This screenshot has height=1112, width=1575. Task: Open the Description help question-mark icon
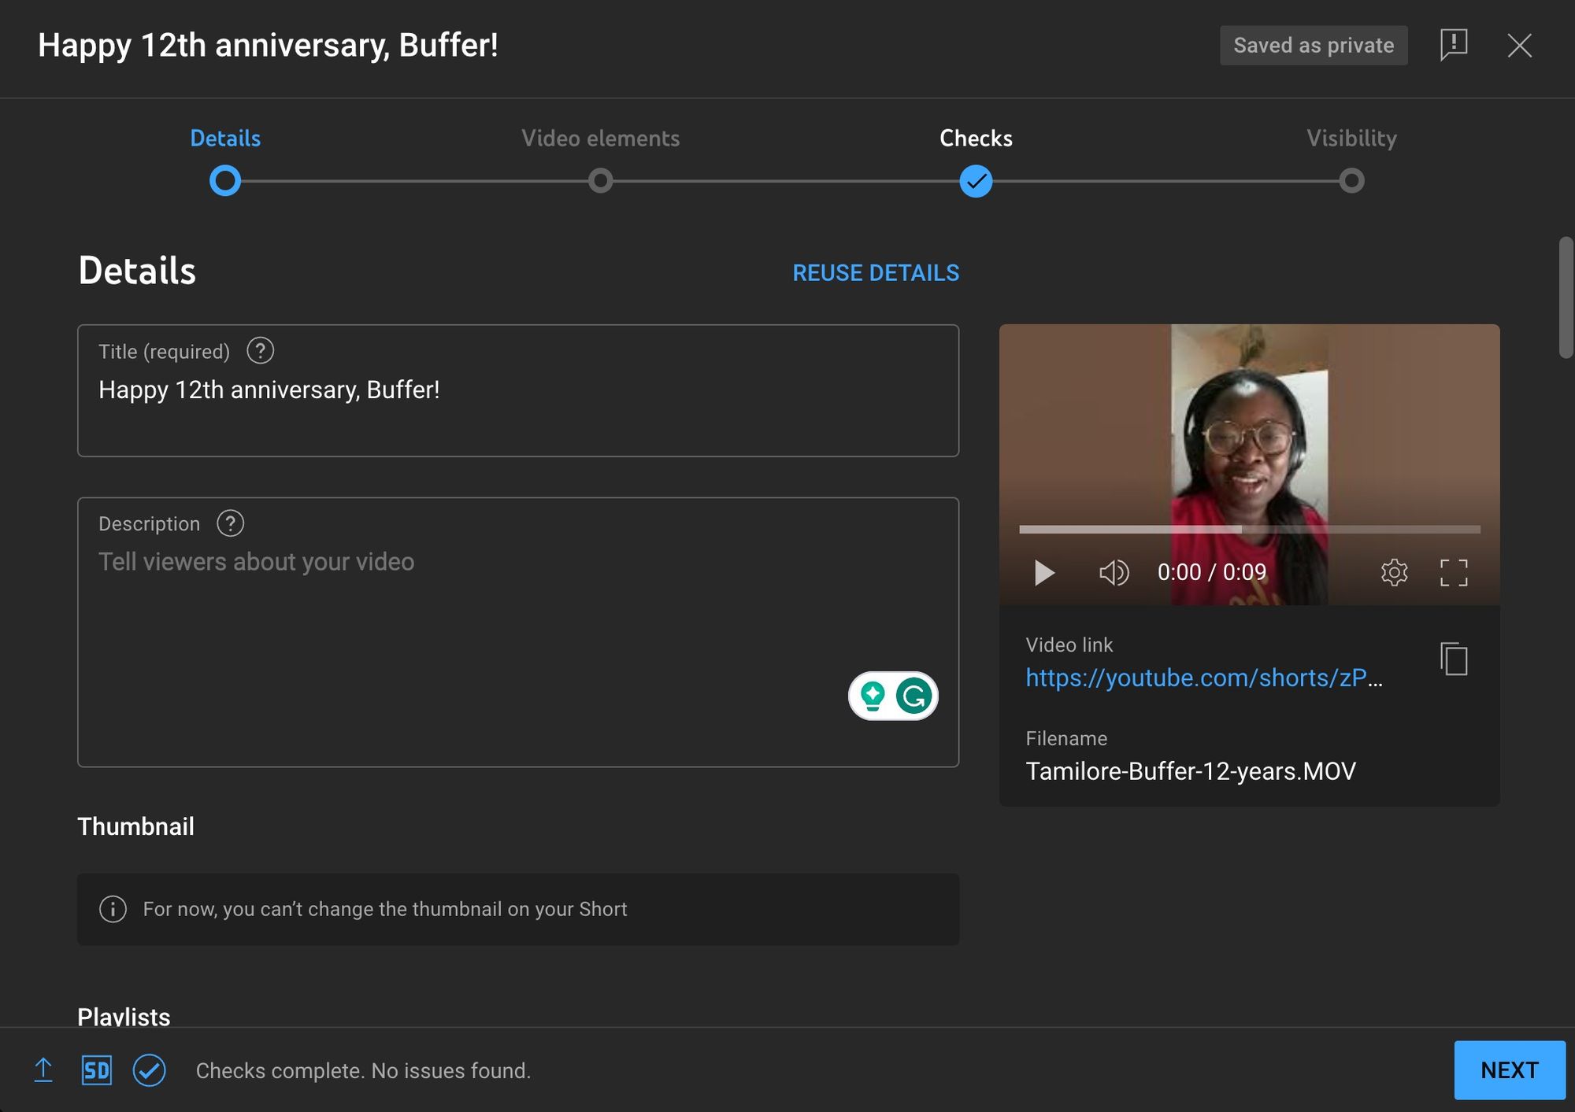pos(230,523)
